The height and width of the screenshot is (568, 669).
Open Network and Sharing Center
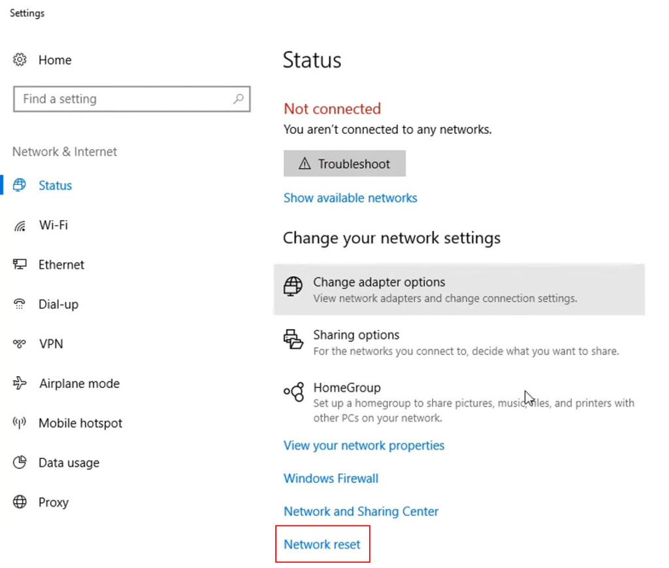[361, 511]
